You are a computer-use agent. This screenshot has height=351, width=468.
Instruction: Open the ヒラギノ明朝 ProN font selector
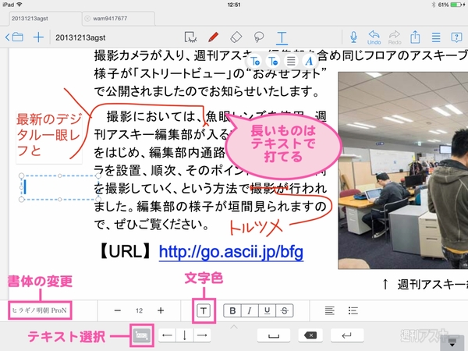40,310
